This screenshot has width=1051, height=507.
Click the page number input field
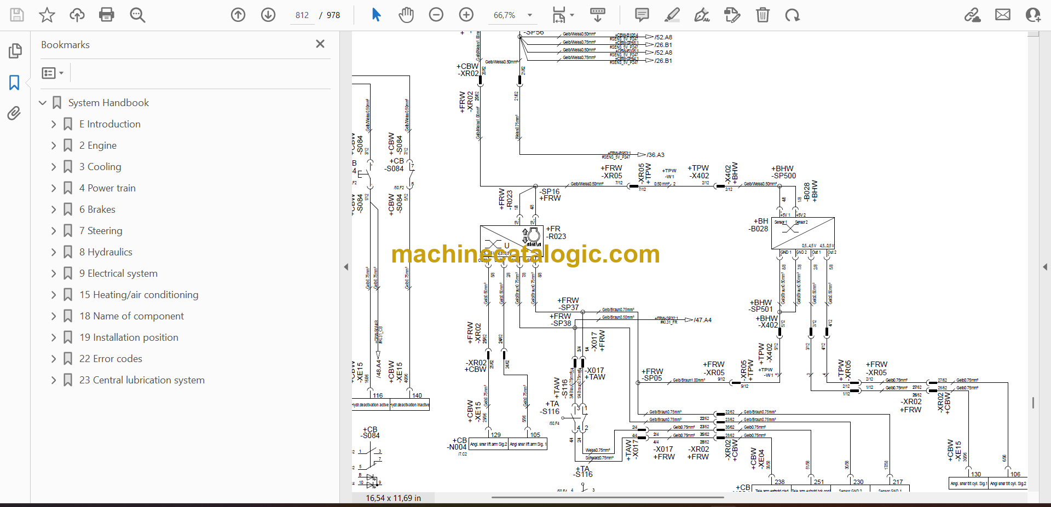tap(302, 15)
